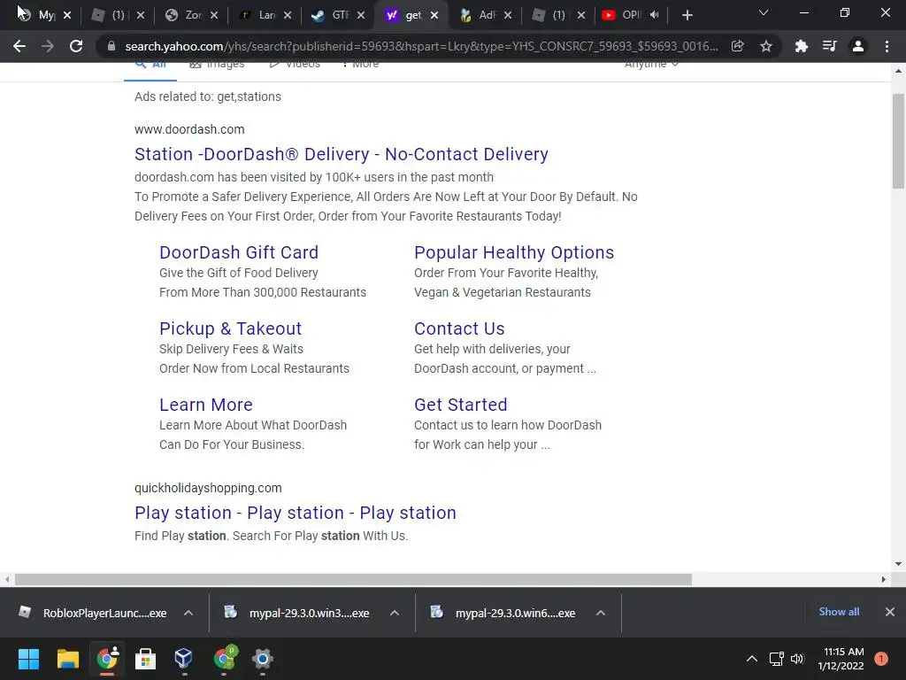This screenshot has height=680, width=906.
Task: Expand options for mypal win6 download
Action: pos(601,613)
